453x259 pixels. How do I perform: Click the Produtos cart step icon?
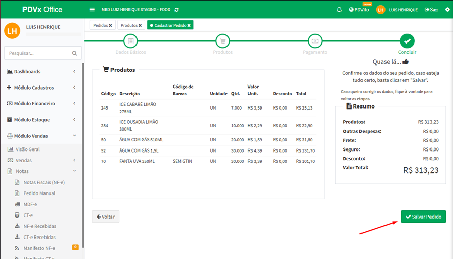coord(222,41)
